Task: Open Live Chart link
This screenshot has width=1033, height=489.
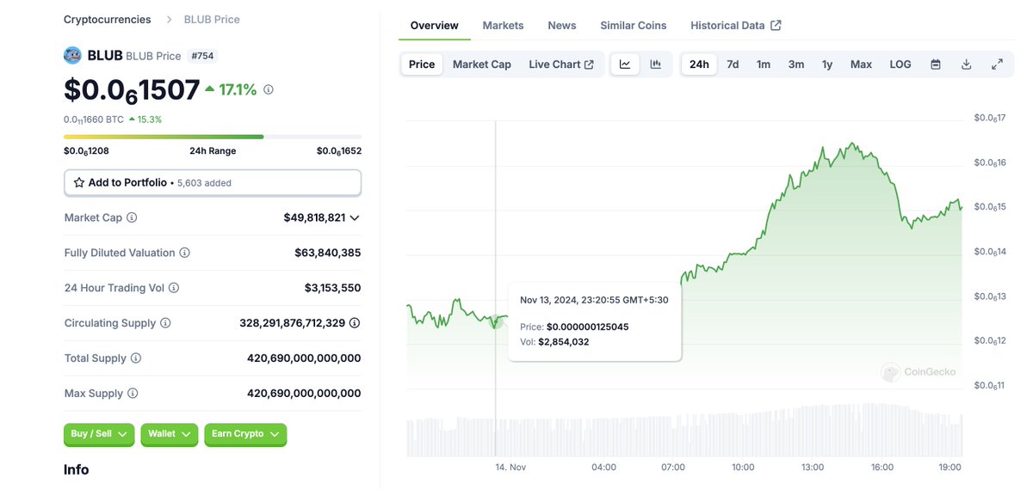Action: pos(561,64)
